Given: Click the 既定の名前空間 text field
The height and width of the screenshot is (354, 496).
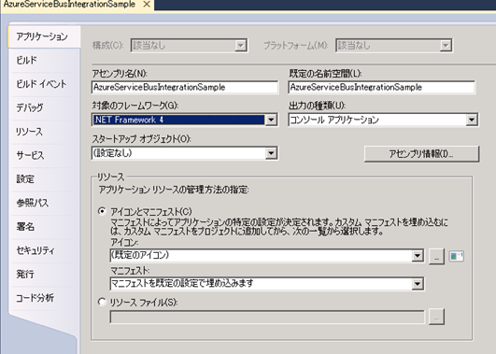Looking at the screenshot, I should click(381, 87).
